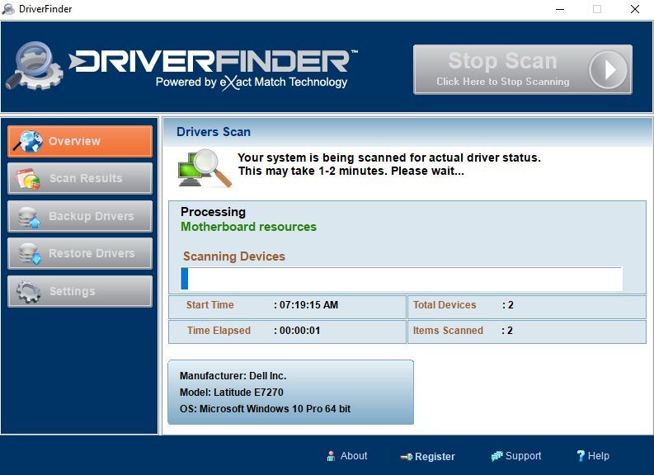Click the OS Windows 10 Pro text

(266, 409)
